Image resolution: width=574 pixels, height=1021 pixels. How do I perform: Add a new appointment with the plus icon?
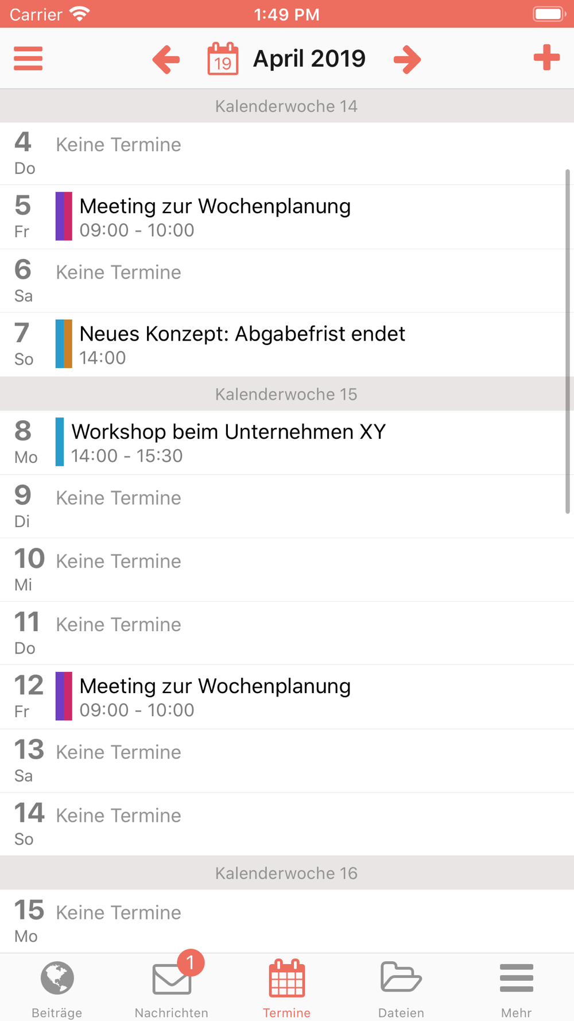coord(546,57)
